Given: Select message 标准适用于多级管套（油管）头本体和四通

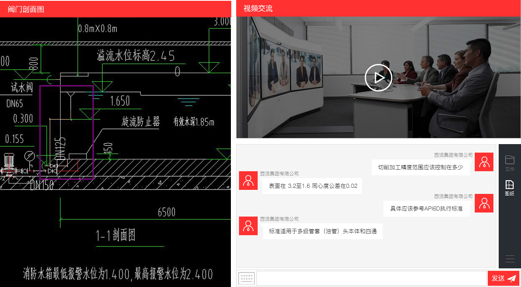Looking at the screenshot, I should 323,231.
